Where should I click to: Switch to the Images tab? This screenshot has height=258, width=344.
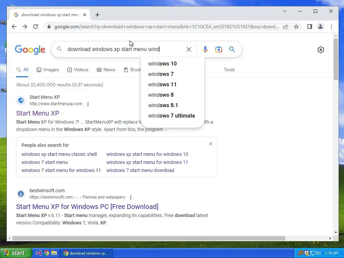point(48,70)
